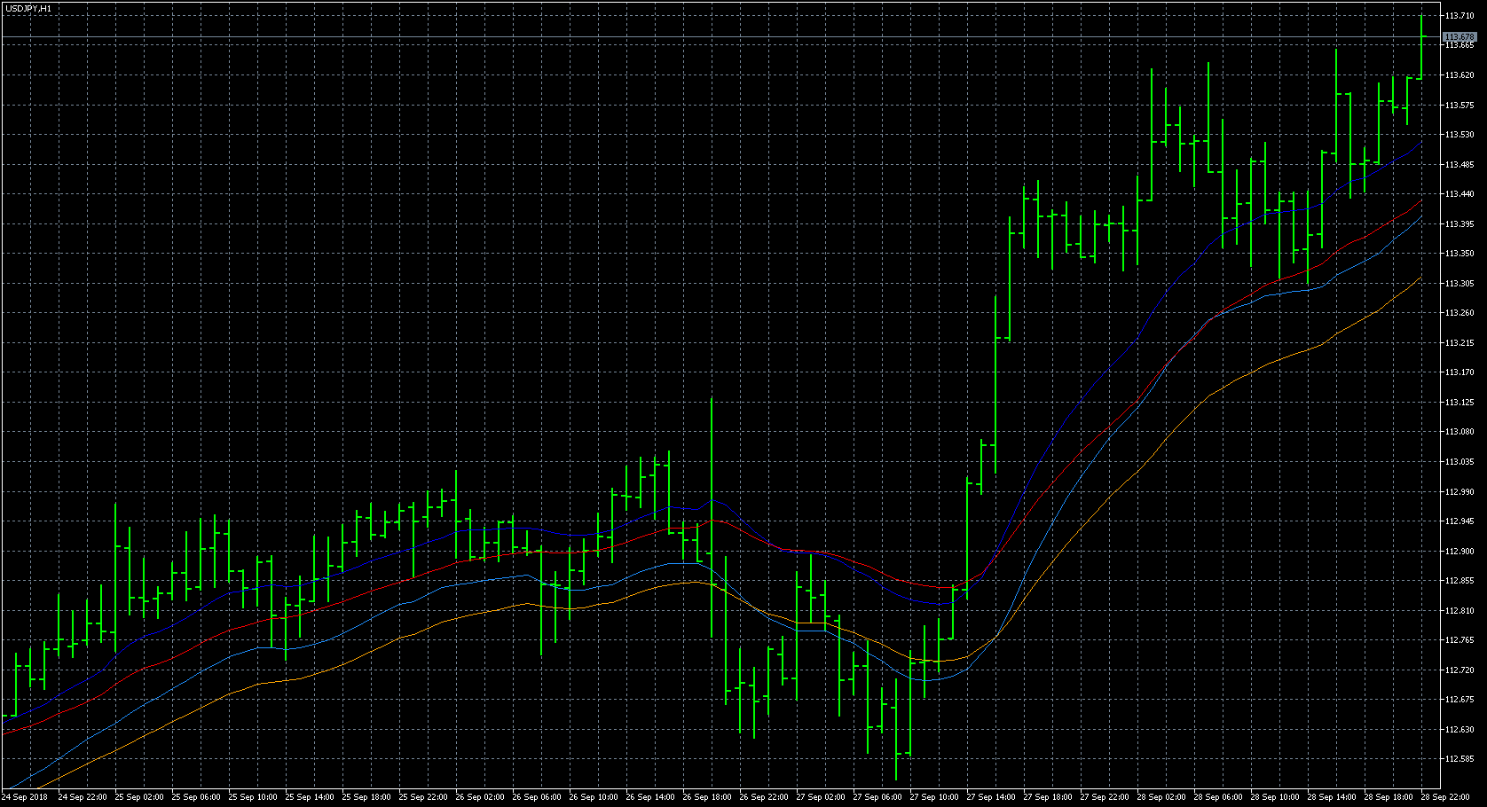The width and height of the screenshot is (1487, 807).
Task: Click the USDJPY,H1 chart title label
Action: [28, 8]
